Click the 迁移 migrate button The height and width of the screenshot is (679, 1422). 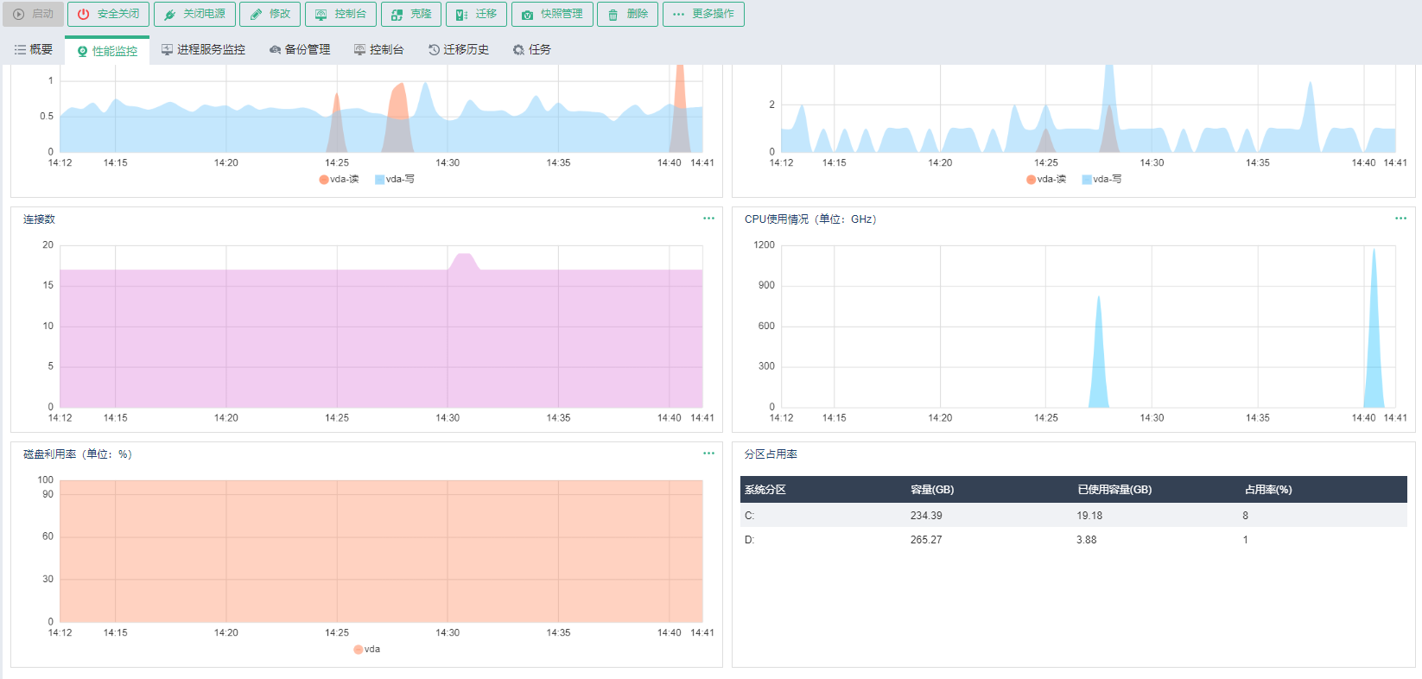[476, 15]
